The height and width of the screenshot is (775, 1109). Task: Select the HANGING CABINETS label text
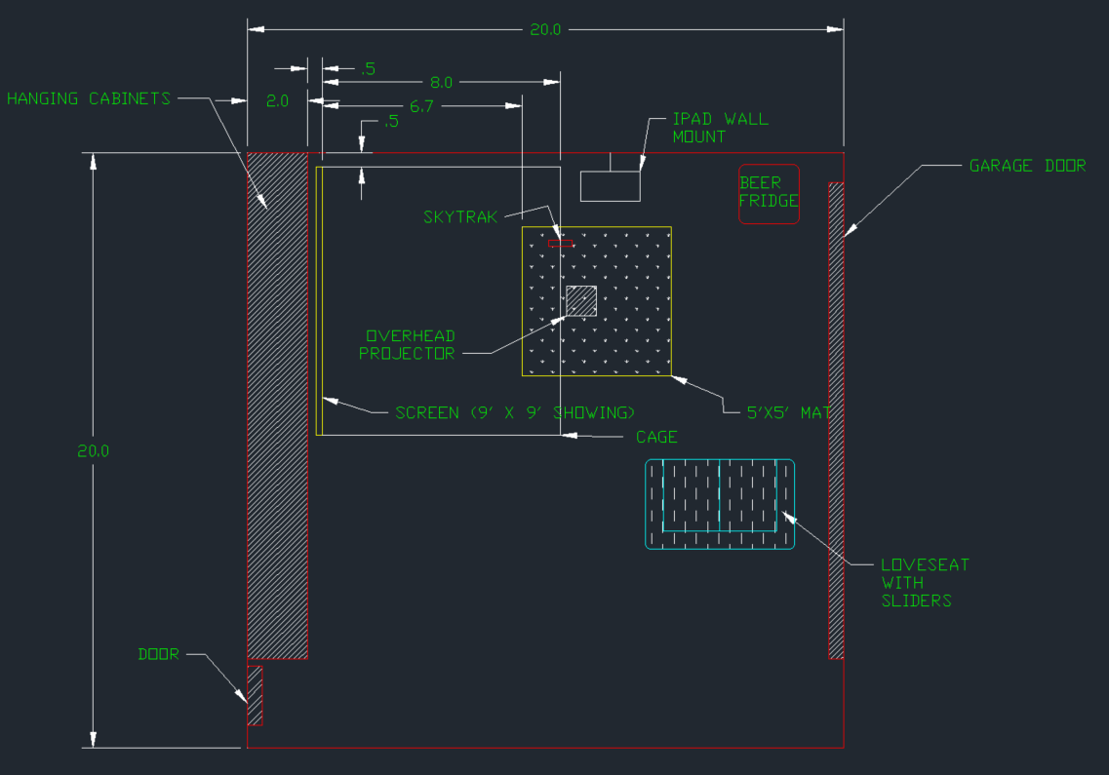point(89,98)
